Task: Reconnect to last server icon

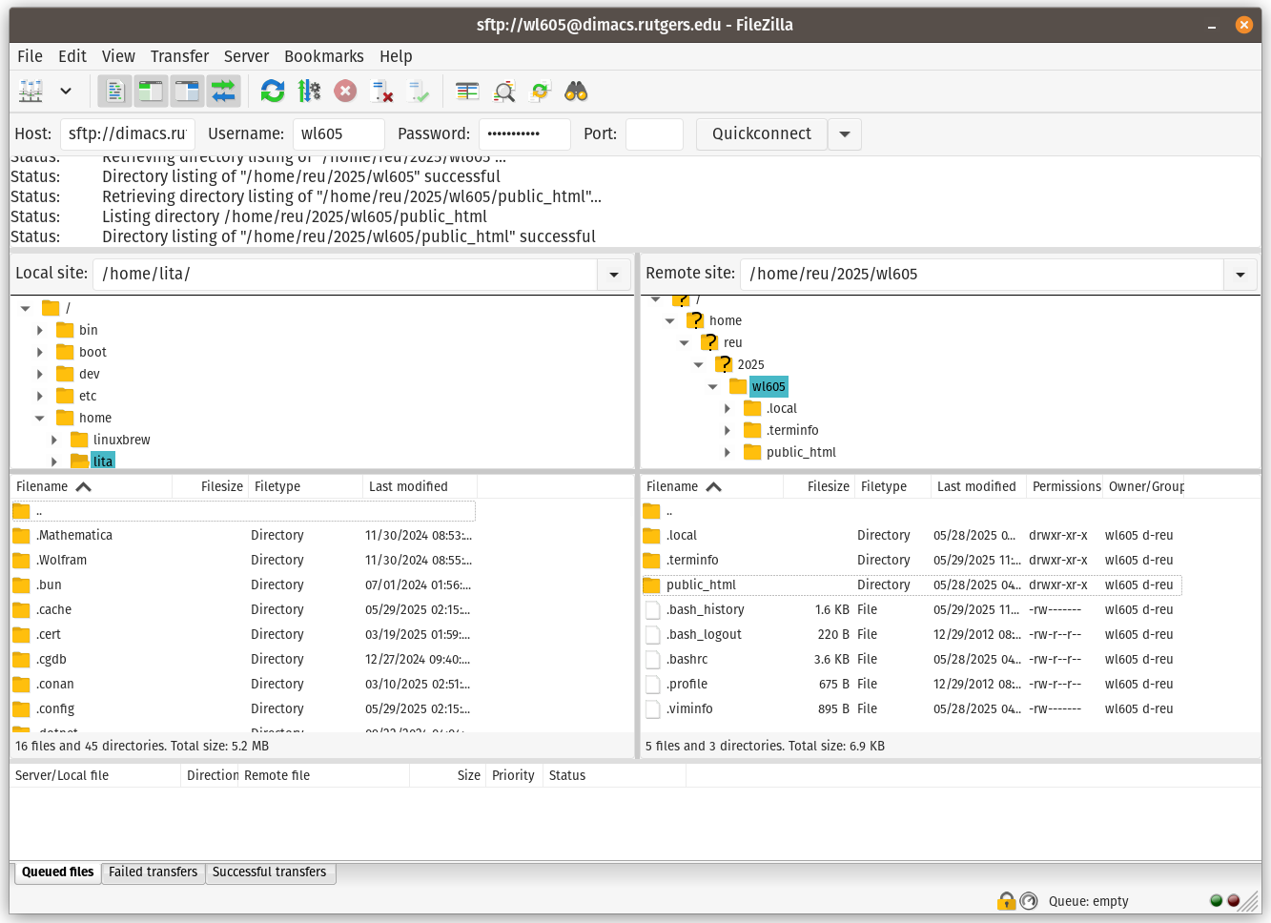Action: click(418, 92)
